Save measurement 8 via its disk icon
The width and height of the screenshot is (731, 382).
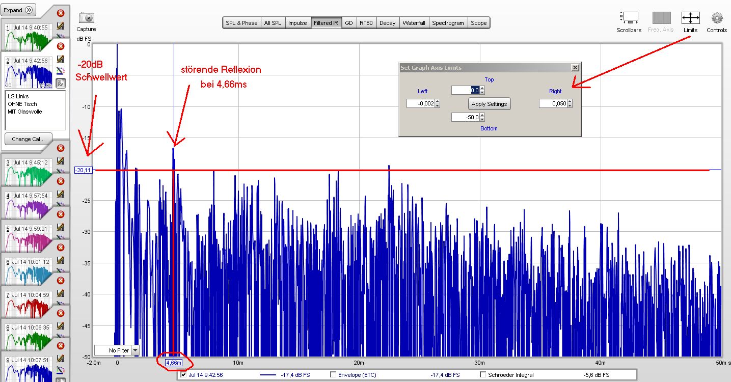(x=61, y=326)
